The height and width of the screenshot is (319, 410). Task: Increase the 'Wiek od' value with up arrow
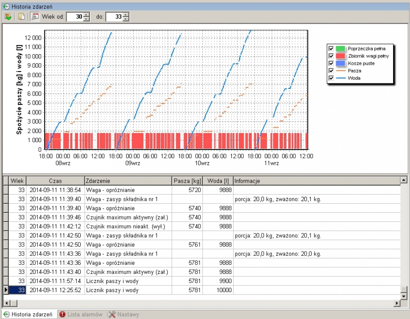[87, 15]
